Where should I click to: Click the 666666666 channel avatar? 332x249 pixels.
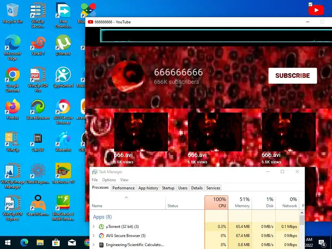[x=128, y=76]
